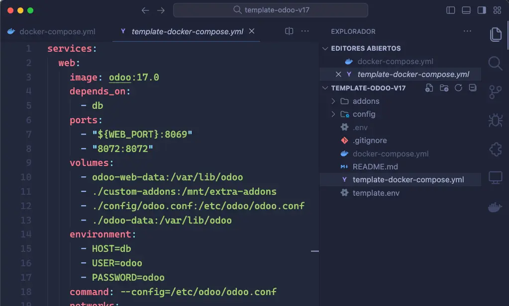Open the editor actions More menu
Viewport: 509px width, 306px height.
pos(305,31)
